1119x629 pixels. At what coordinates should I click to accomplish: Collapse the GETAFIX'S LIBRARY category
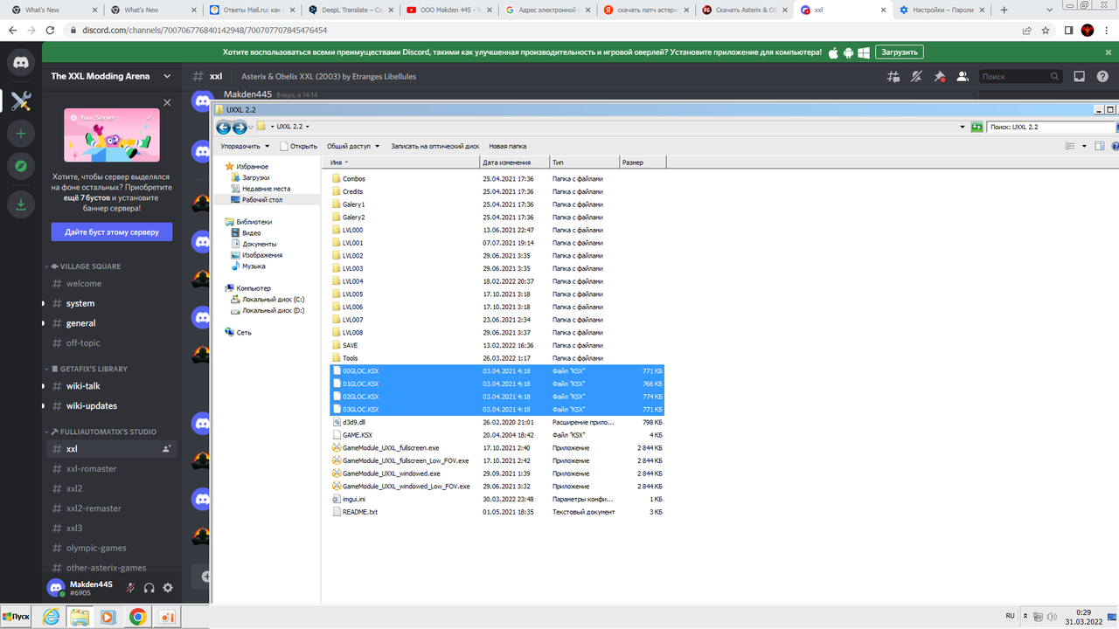[x=89, y=369]
